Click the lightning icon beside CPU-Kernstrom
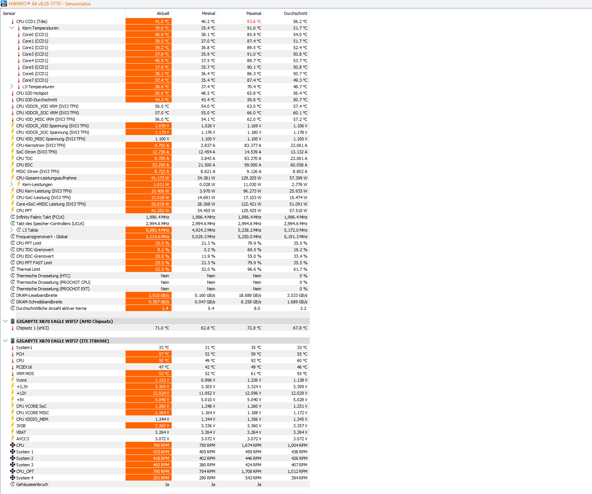 click(x=13, y=145)
